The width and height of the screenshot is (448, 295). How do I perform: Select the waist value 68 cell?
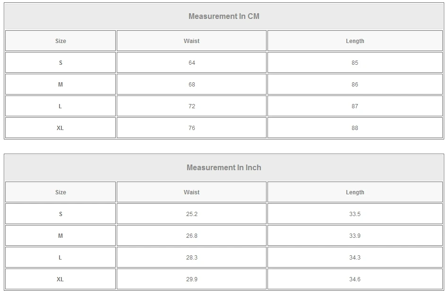(191, 85)
